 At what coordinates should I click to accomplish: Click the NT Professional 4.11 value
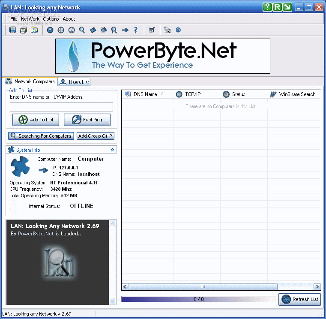tap(74, 183)
